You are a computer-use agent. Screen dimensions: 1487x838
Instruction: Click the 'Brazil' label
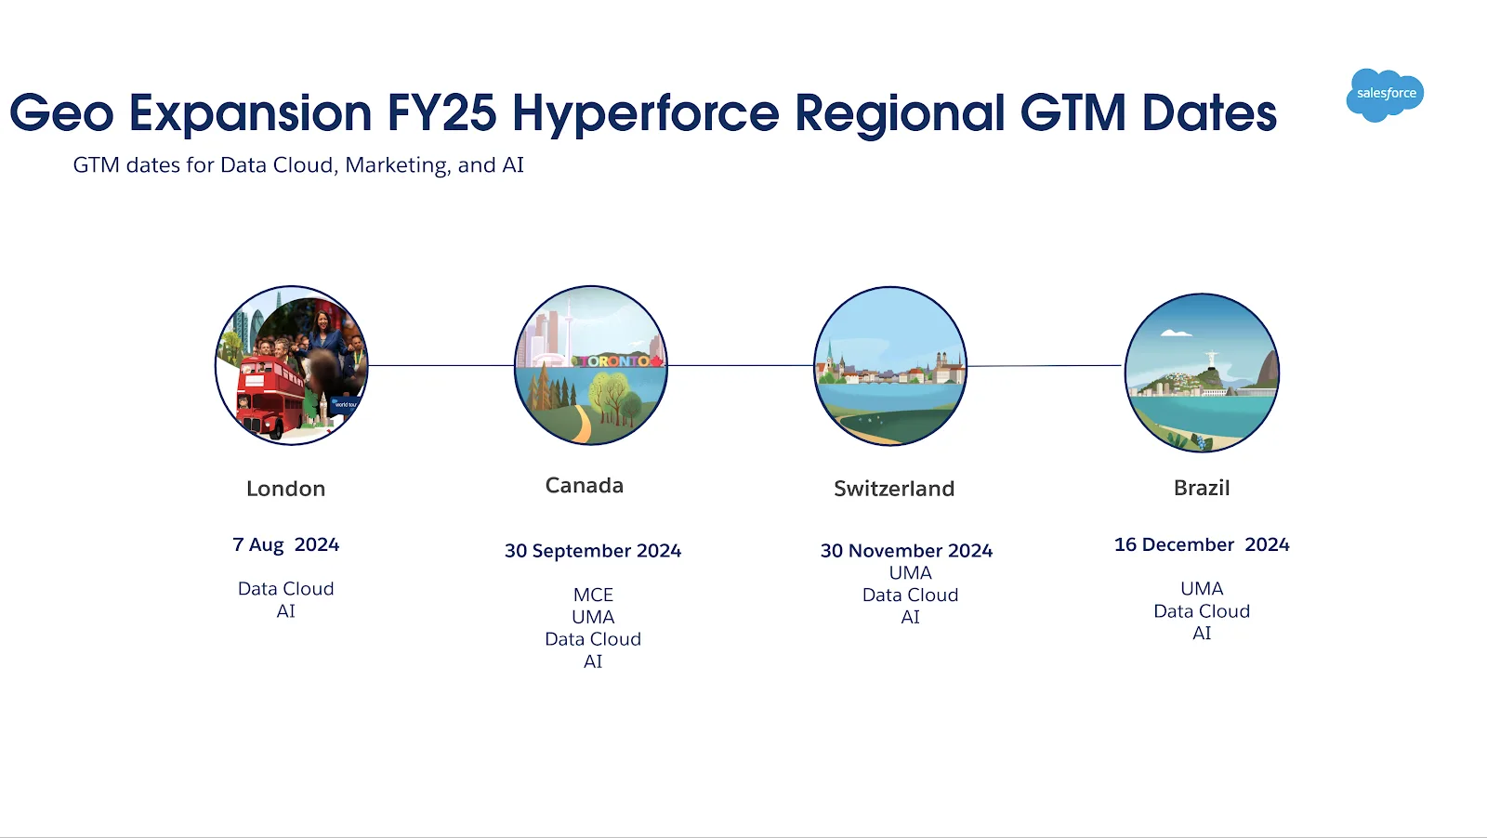pyautogui.click(x=1202, y=488)
